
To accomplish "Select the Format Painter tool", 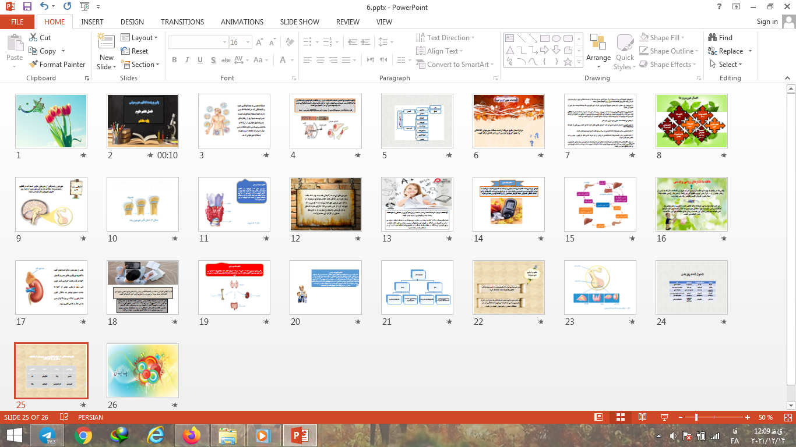I will pos(57,65).
